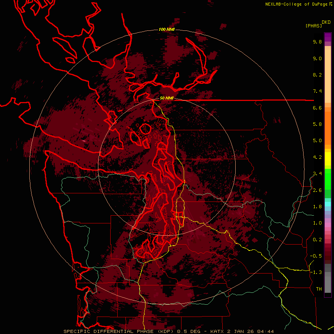The width and height of the screenshot is (334, 334).
Task: Click the NEXLAB-College of DuPage credit text
Action: point(296,4)
